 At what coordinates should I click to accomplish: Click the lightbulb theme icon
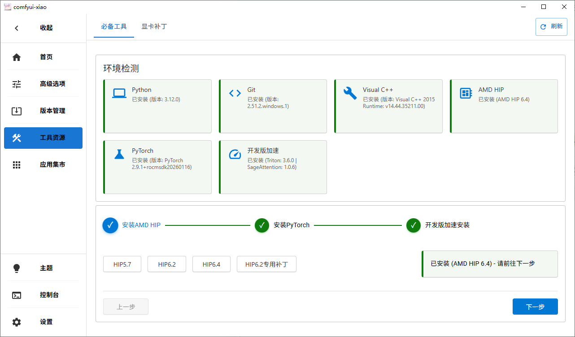coord(17,268)
